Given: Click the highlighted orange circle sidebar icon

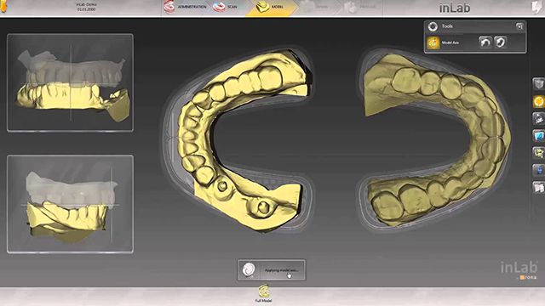Looking at the screenshot, I should pyautogui.click(x=538, y=101).
